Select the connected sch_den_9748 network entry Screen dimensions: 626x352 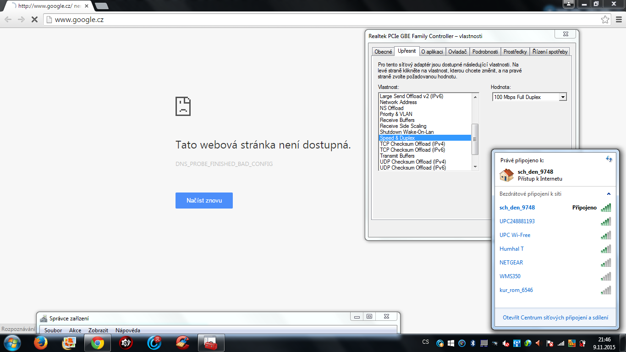coord(555,208)
